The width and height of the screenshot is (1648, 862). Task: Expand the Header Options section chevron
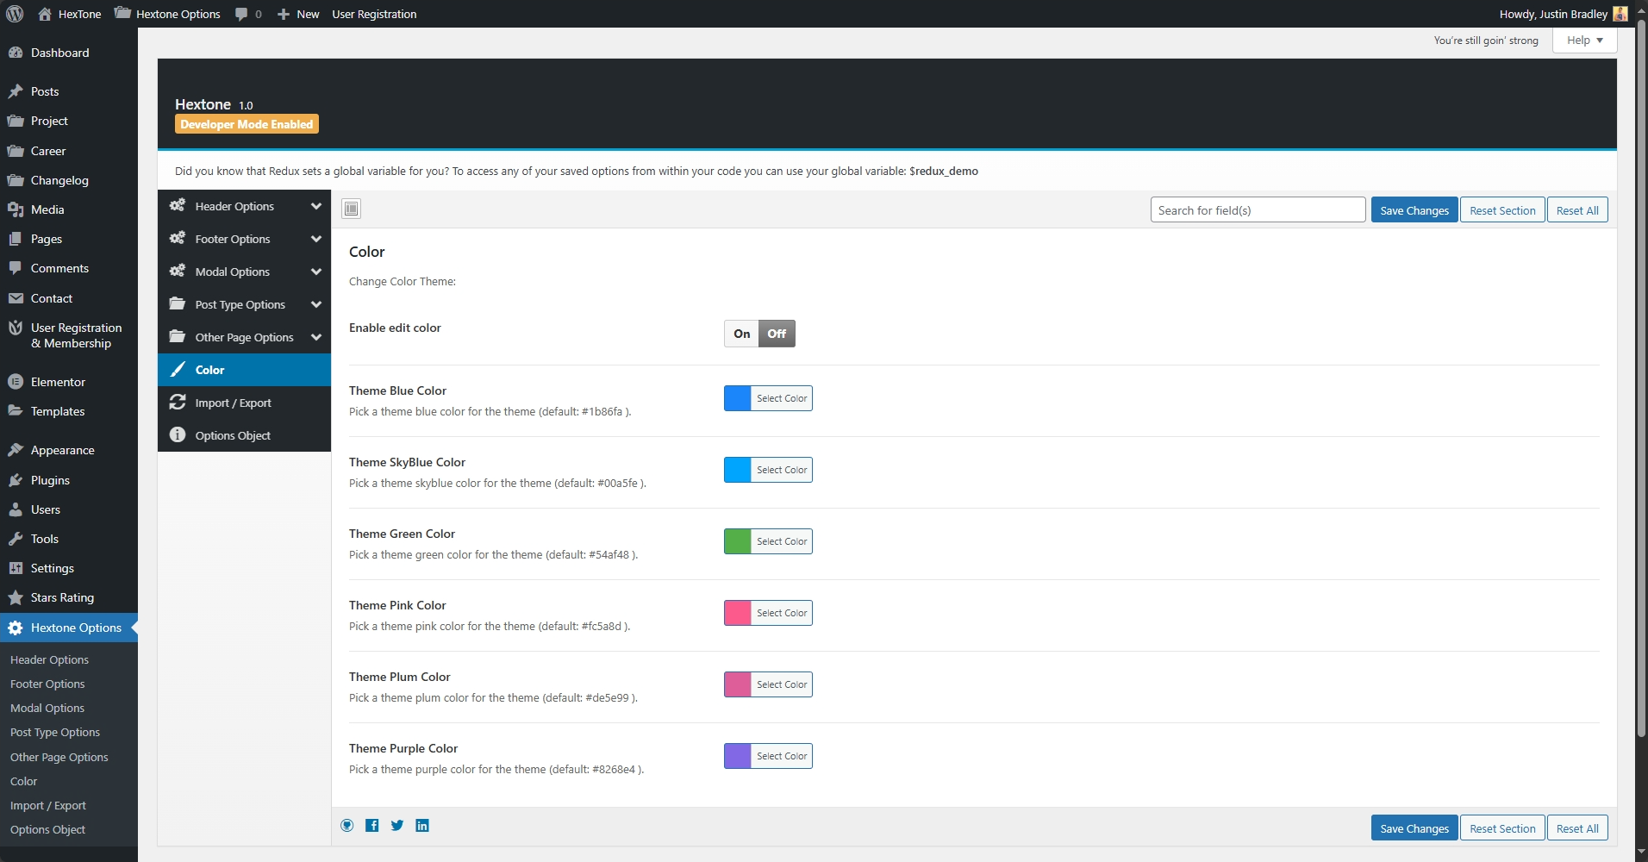[x=316, y=206]
